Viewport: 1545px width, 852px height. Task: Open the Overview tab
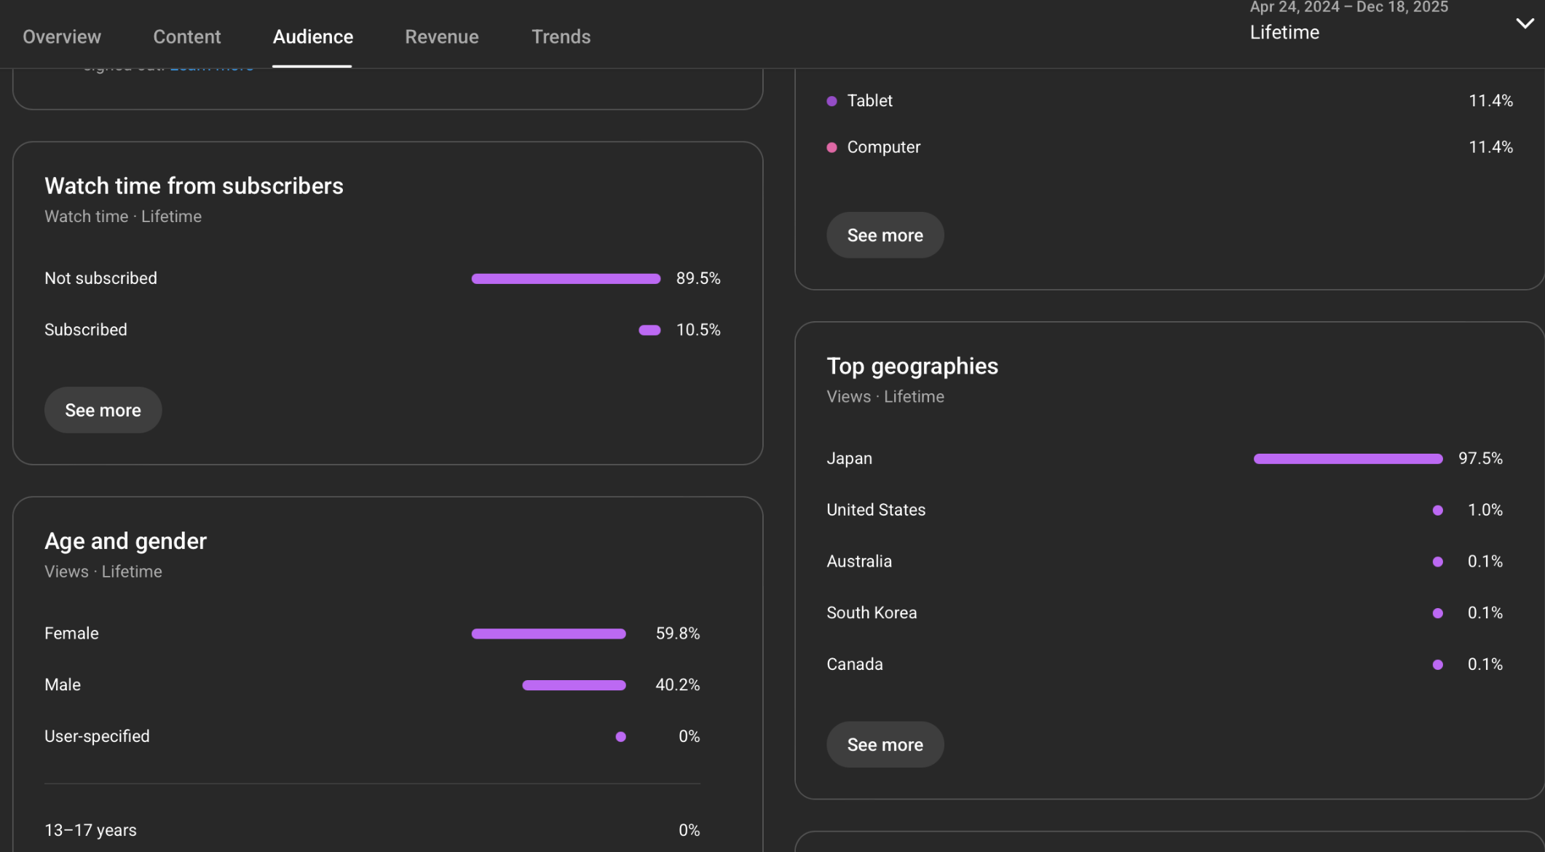tap(62, 36)
